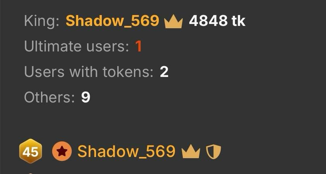Click the half-filled shield icon
This screenshot has width=326, height=174.
213,152
